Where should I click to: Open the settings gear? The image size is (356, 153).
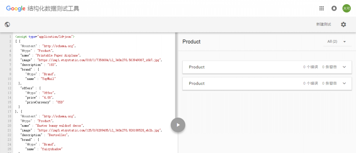click(343, 24)
